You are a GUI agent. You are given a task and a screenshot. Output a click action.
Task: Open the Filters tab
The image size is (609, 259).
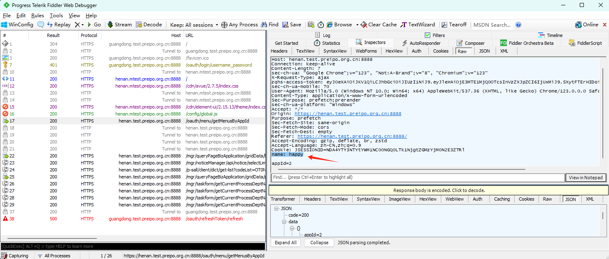(435, 35)
